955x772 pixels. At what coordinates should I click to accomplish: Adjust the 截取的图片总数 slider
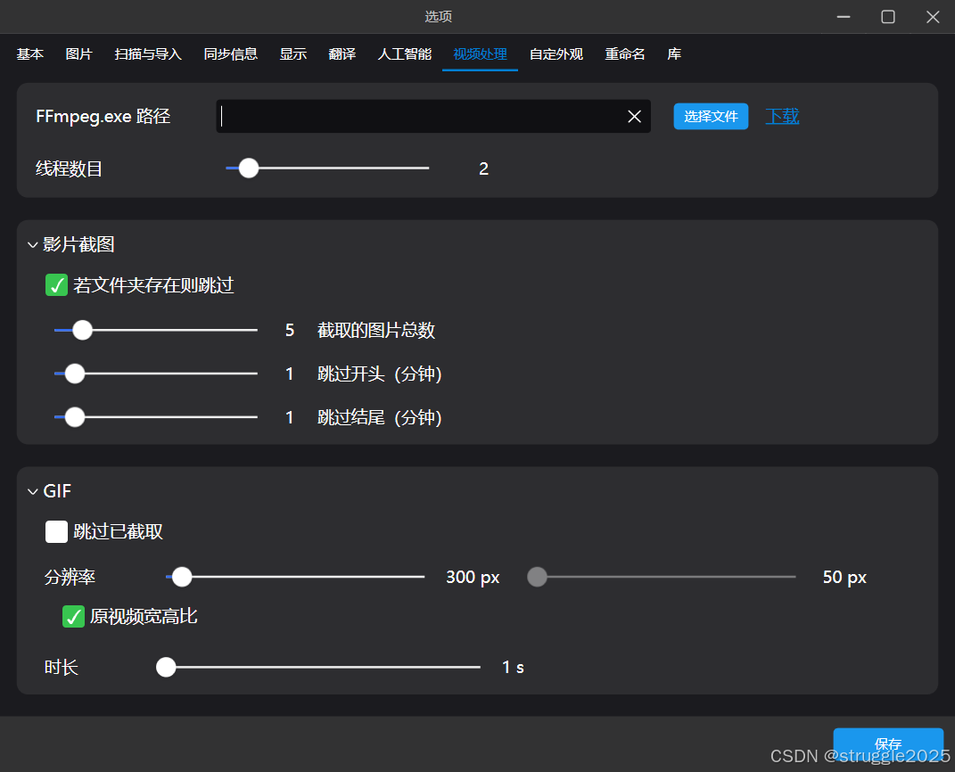click(x=156, y=330)
